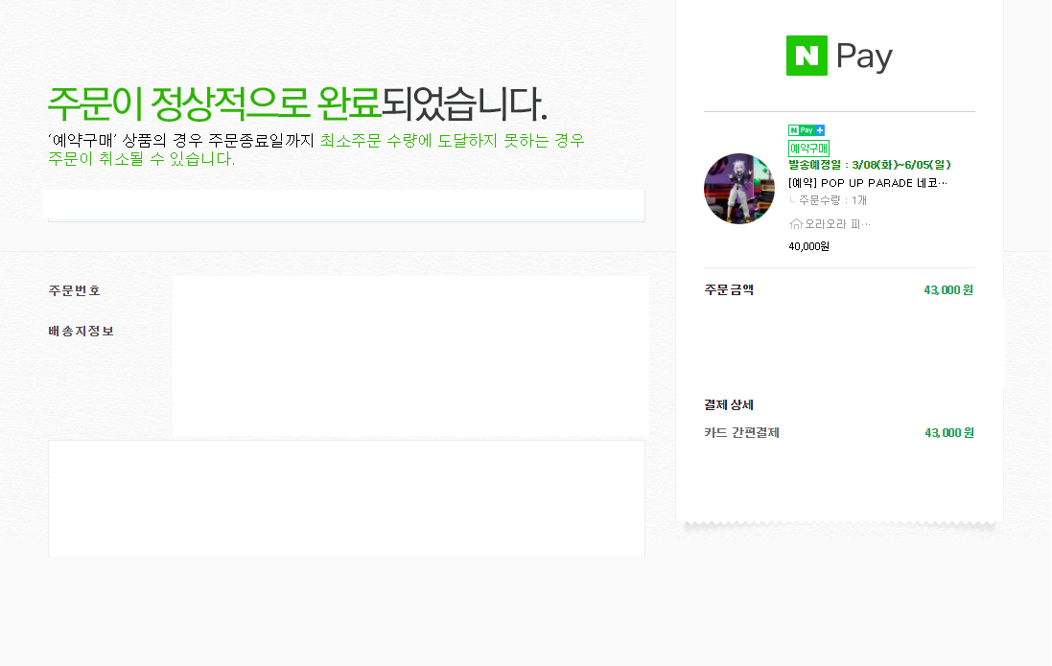Click the 주문수량 : 1개 text

(x=832, y=200)
